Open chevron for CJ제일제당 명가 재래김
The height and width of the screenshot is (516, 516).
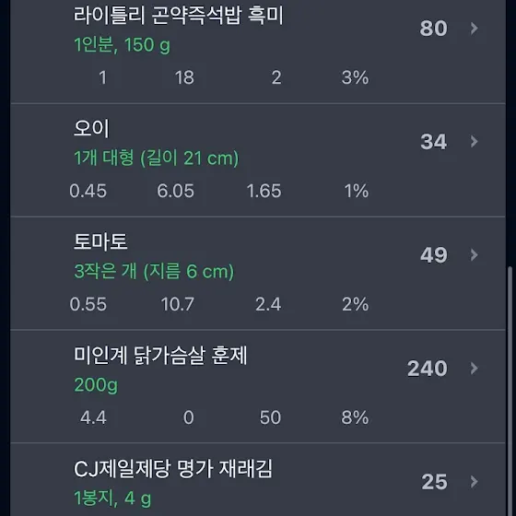click(x=474, y=481)
